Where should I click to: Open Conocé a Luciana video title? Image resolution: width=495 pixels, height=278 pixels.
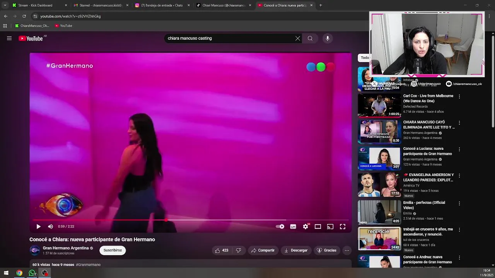427,151
